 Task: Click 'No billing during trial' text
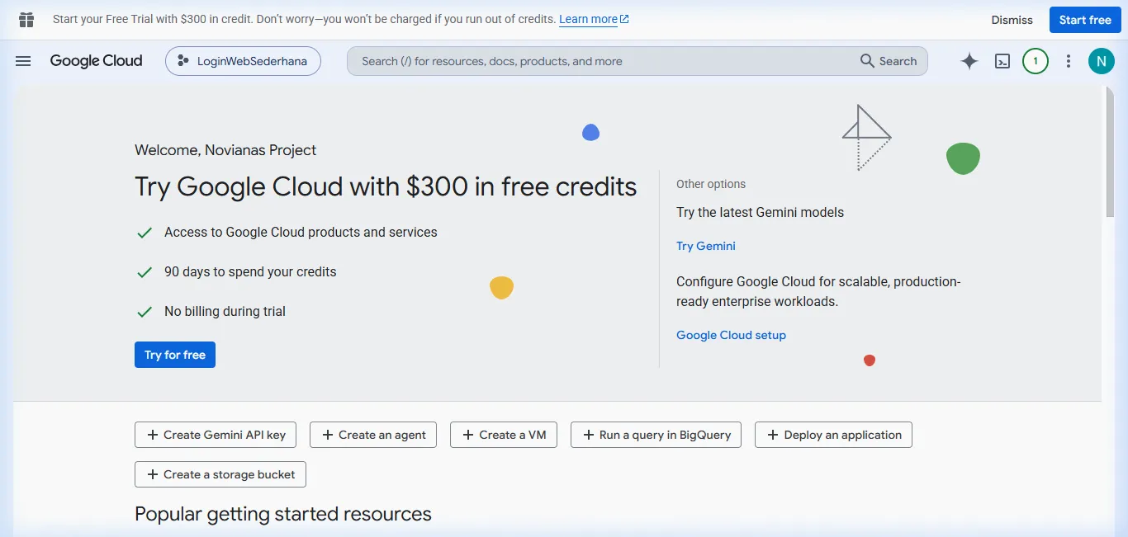coord(225,312)
